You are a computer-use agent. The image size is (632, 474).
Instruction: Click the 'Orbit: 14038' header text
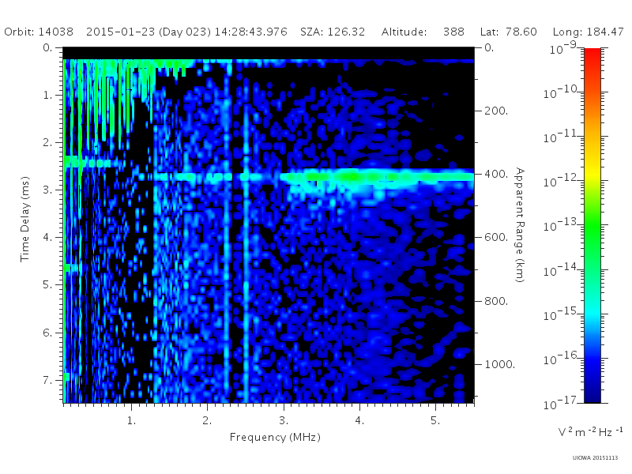click(39, 32)
